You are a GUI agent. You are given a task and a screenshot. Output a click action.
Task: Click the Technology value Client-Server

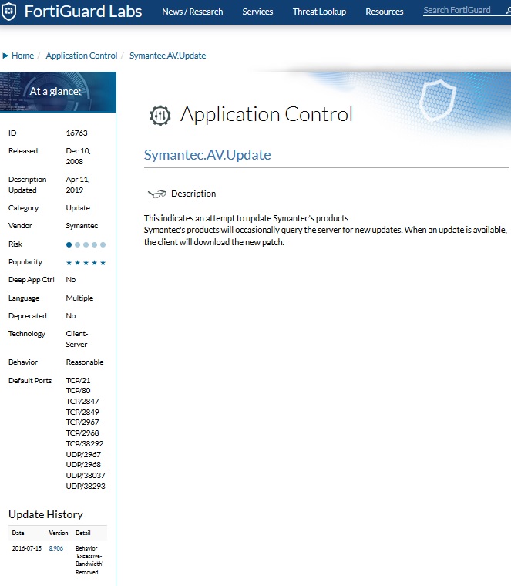pyautogui.click(x=77, y=339)
